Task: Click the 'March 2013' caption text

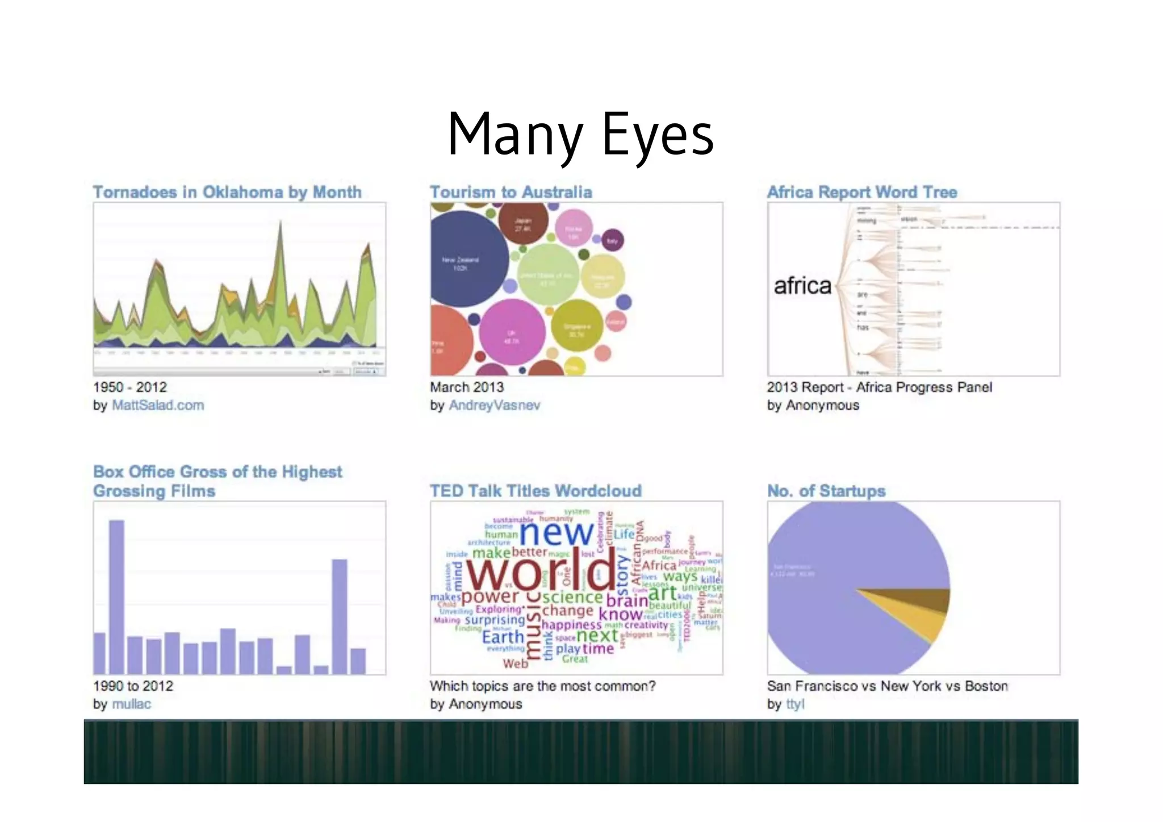Action: 467,387
